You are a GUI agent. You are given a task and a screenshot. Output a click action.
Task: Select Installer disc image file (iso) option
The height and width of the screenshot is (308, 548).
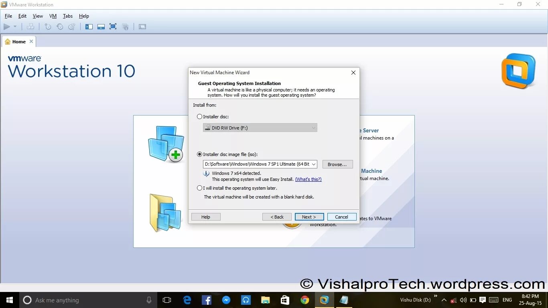[200, 154]
